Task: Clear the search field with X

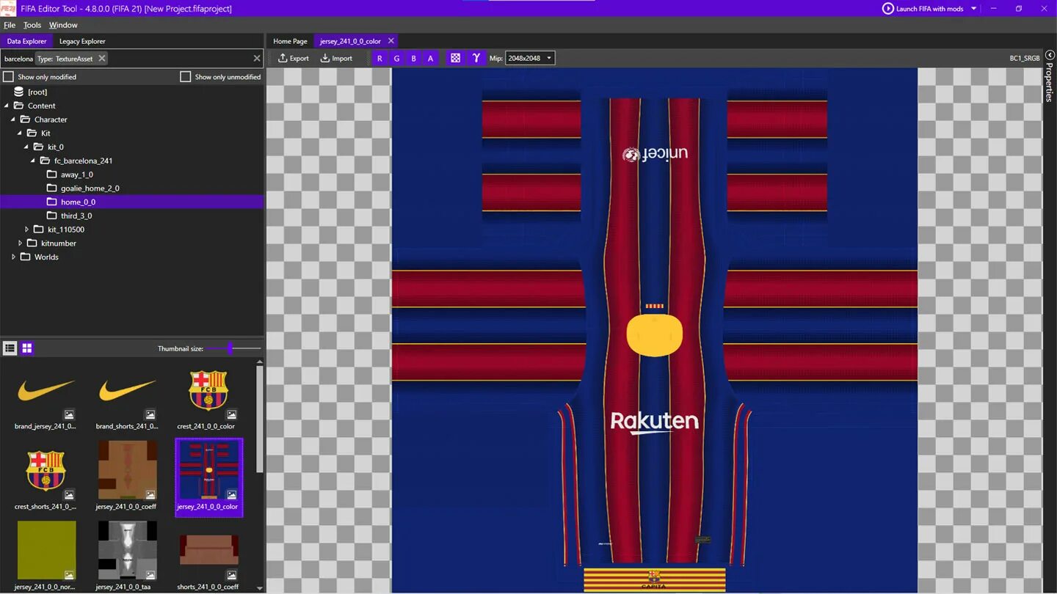Action: pos(257,58)
